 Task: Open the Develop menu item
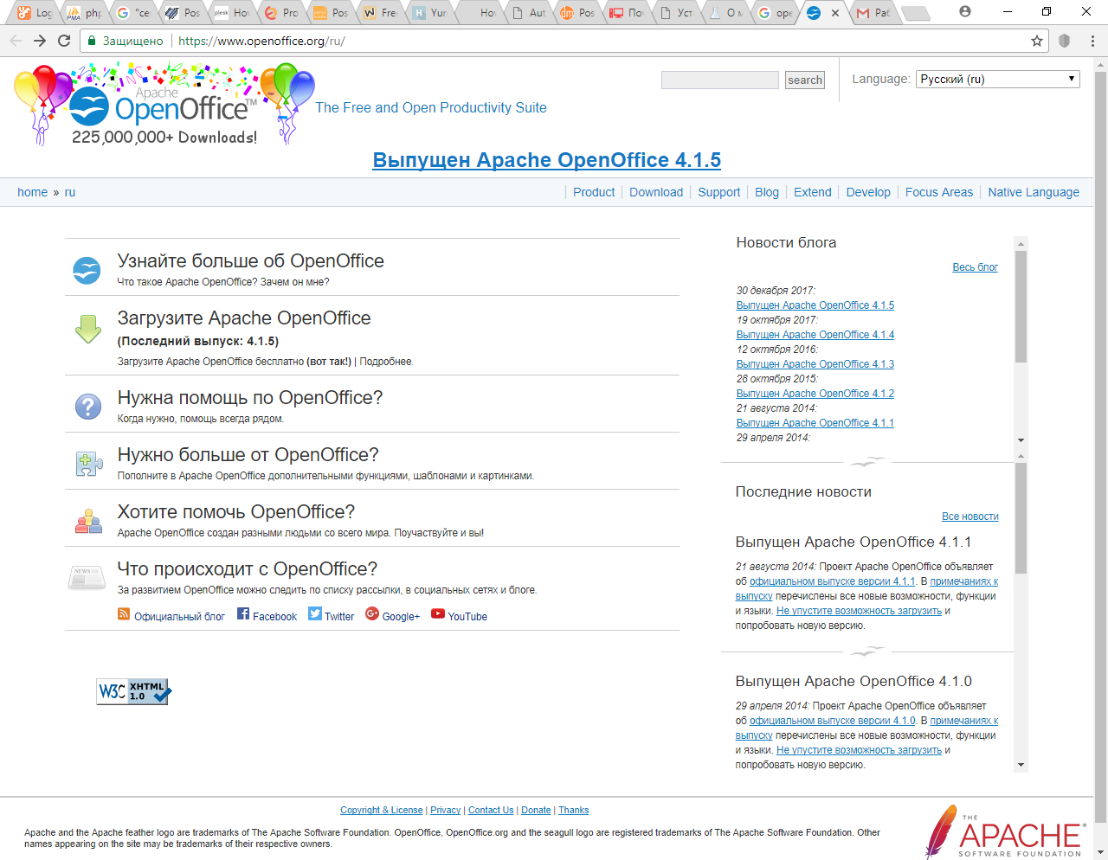pos(868,192)
